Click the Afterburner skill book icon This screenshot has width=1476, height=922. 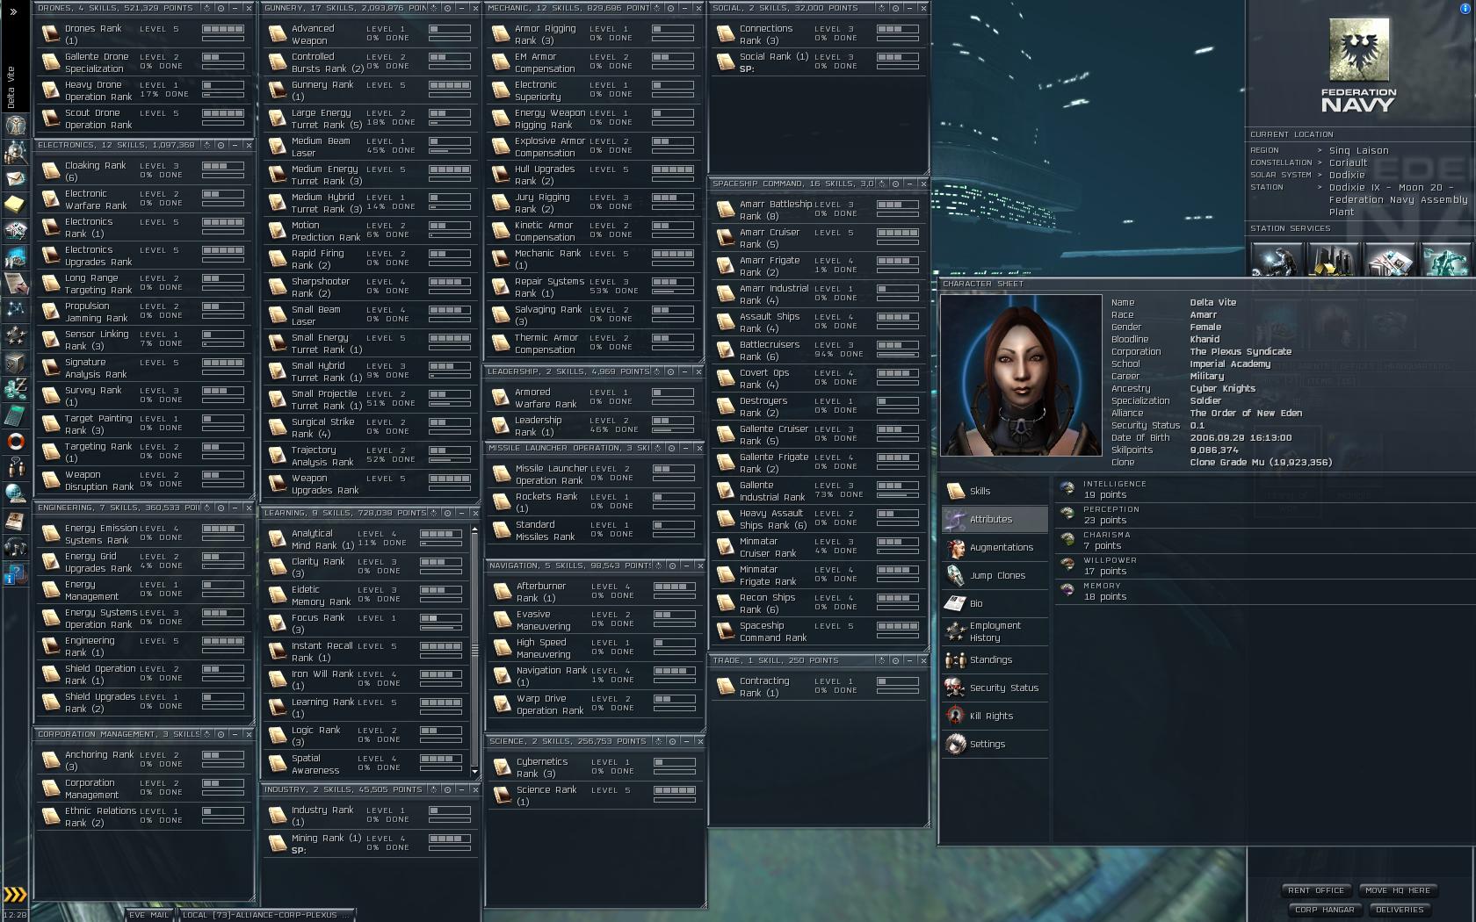[502, 592]
